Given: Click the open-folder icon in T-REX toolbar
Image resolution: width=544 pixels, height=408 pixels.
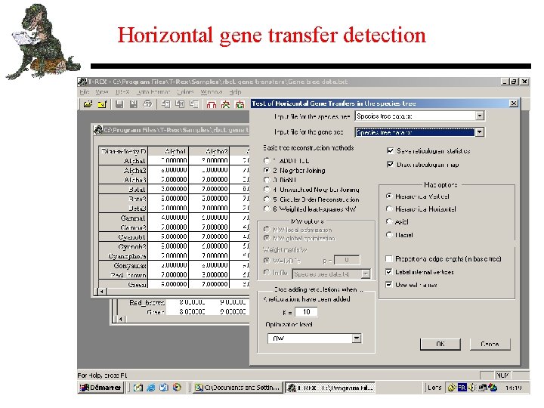Looking at the screenshot, I should (88, 104).
